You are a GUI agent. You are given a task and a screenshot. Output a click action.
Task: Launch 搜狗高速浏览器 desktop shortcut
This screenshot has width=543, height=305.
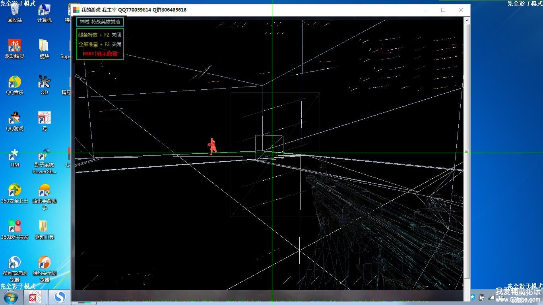15,269
